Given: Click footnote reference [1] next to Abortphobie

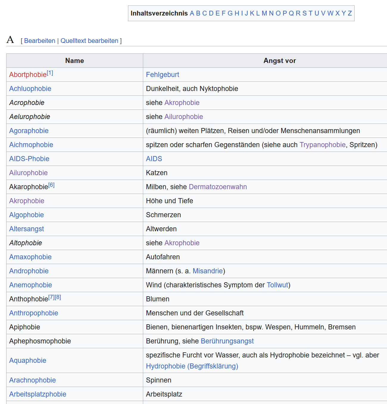Looking at the screenshot, I should pyautogui.click(x=50, y=73).
